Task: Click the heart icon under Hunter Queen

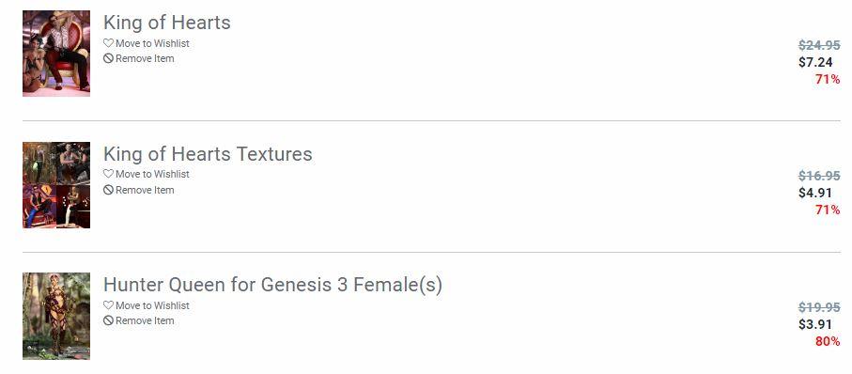Action: (109, 305)
